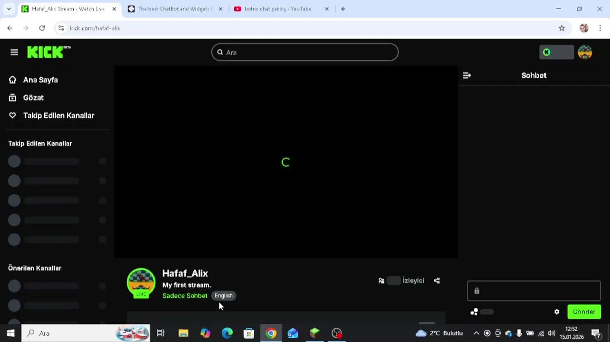Collapse the Sohbet chat panel
Screen dimensions: 610x342
(467, 75)
